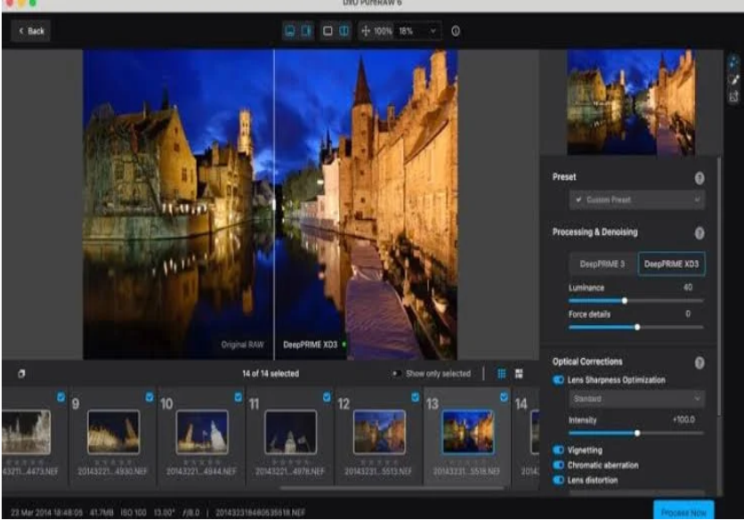744x520 pixels.
Task: Click the Original RAW label on preview
Action: (242, 345)
